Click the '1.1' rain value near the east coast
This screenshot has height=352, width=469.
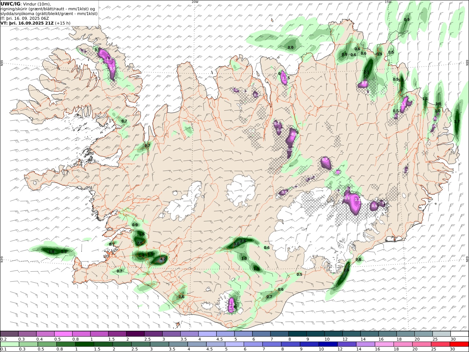click(425, 99)
